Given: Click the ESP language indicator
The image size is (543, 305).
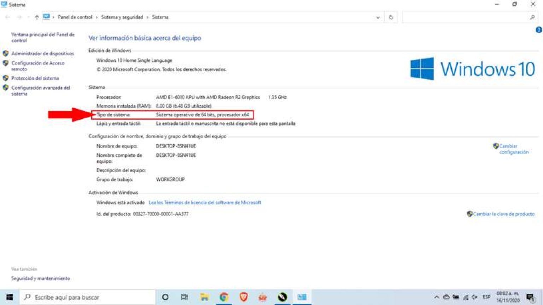Looking at the screenshot, I should [486, 297].
